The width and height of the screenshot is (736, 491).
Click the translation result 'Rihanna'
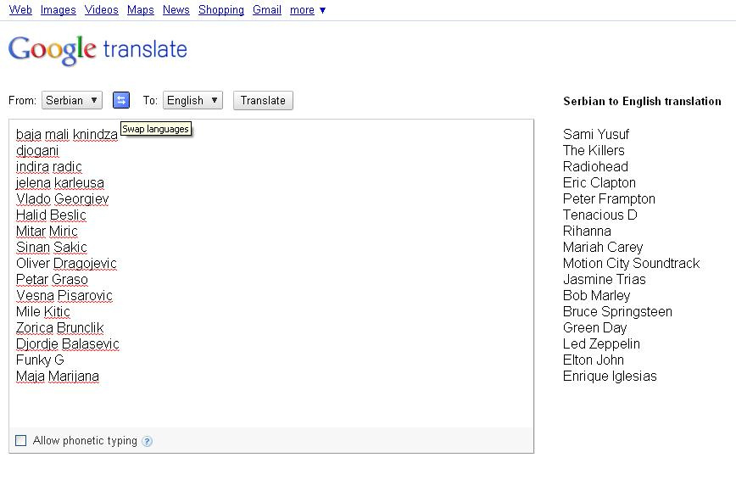tap(587, 231)
